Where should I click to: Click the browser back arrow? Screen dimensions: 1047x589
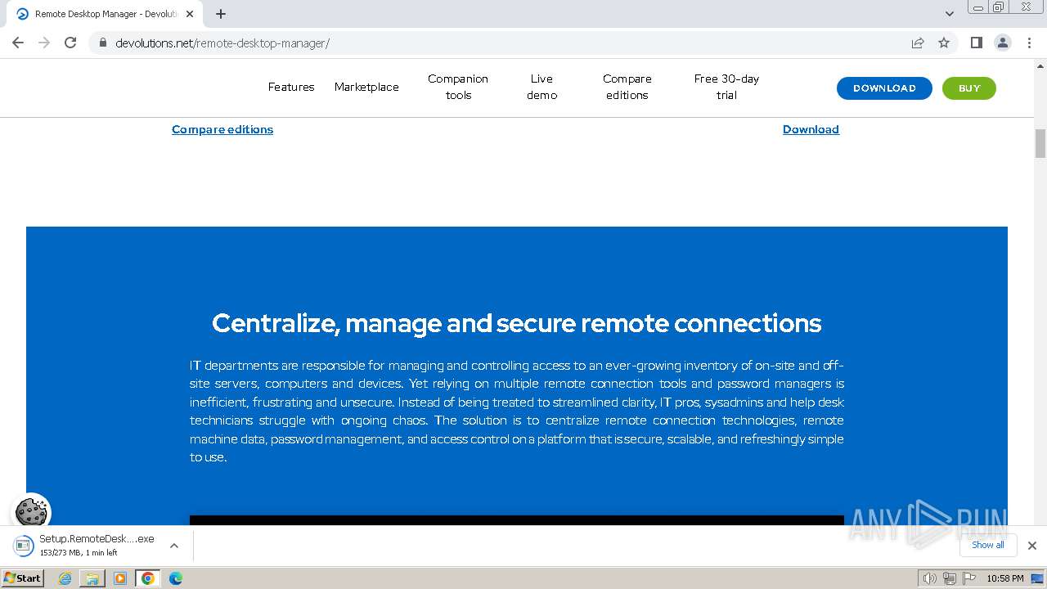(18, 43)
